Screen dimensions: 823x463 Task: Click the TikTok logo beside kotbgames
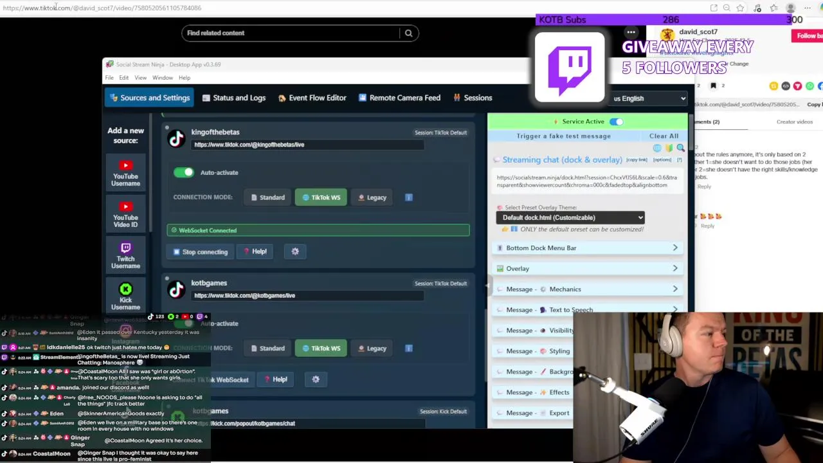(x=176, y=289)
